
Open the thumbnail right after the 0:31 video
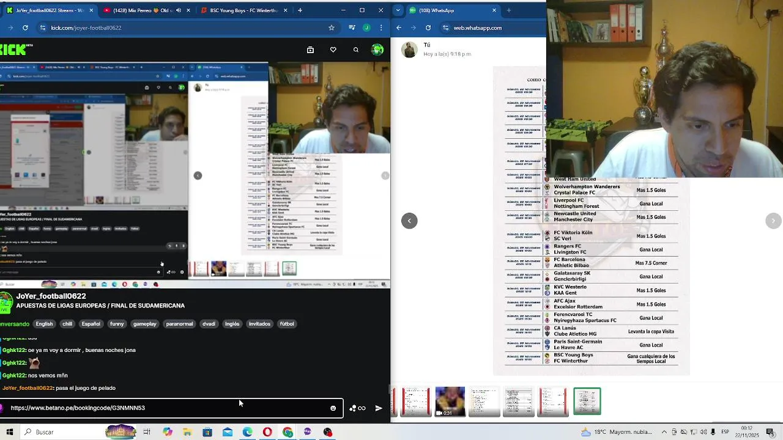pyautogui.click(x=484, y=402)
